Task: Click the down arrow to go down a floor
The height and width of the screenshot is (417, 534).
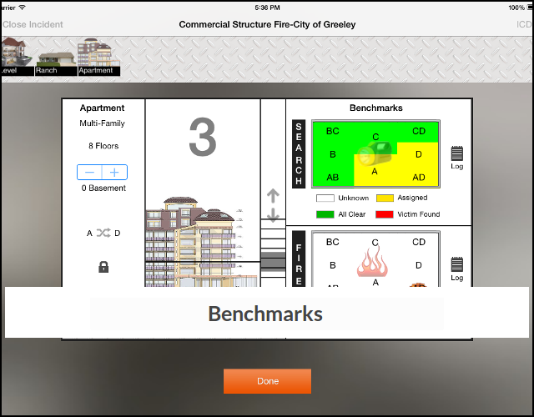Action: tap(273, 216)
